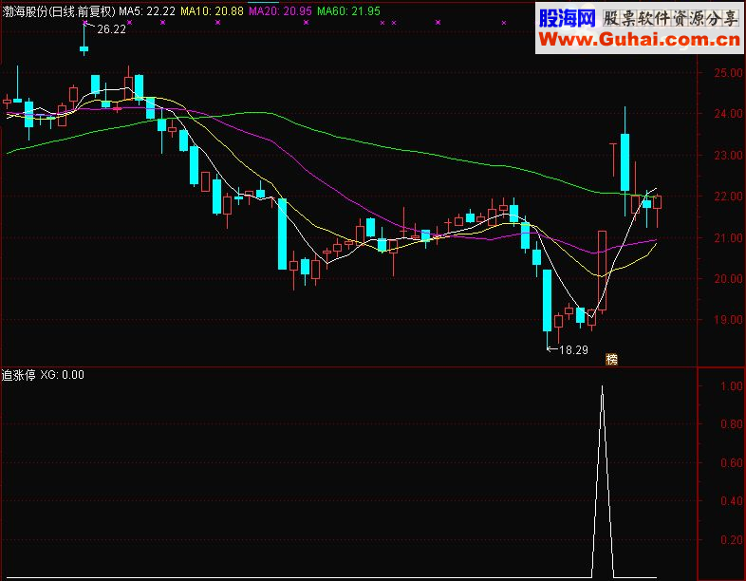Screen dimensions: 746x581
Task: Click the 23.00 price axis label
Action: [728, 155]
